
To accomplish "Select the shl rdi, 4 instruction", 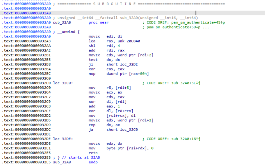I will click(92, 46).
